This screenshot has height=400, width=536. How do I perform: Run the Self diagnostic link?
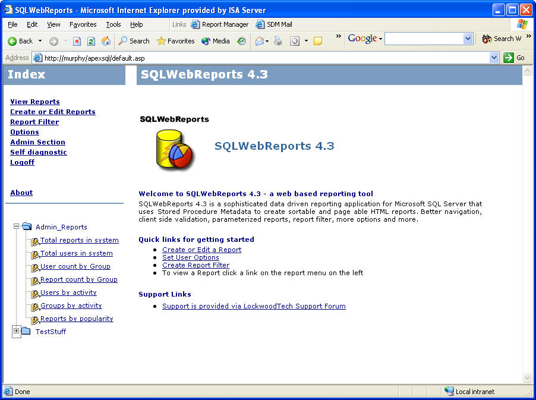[39, 152]
